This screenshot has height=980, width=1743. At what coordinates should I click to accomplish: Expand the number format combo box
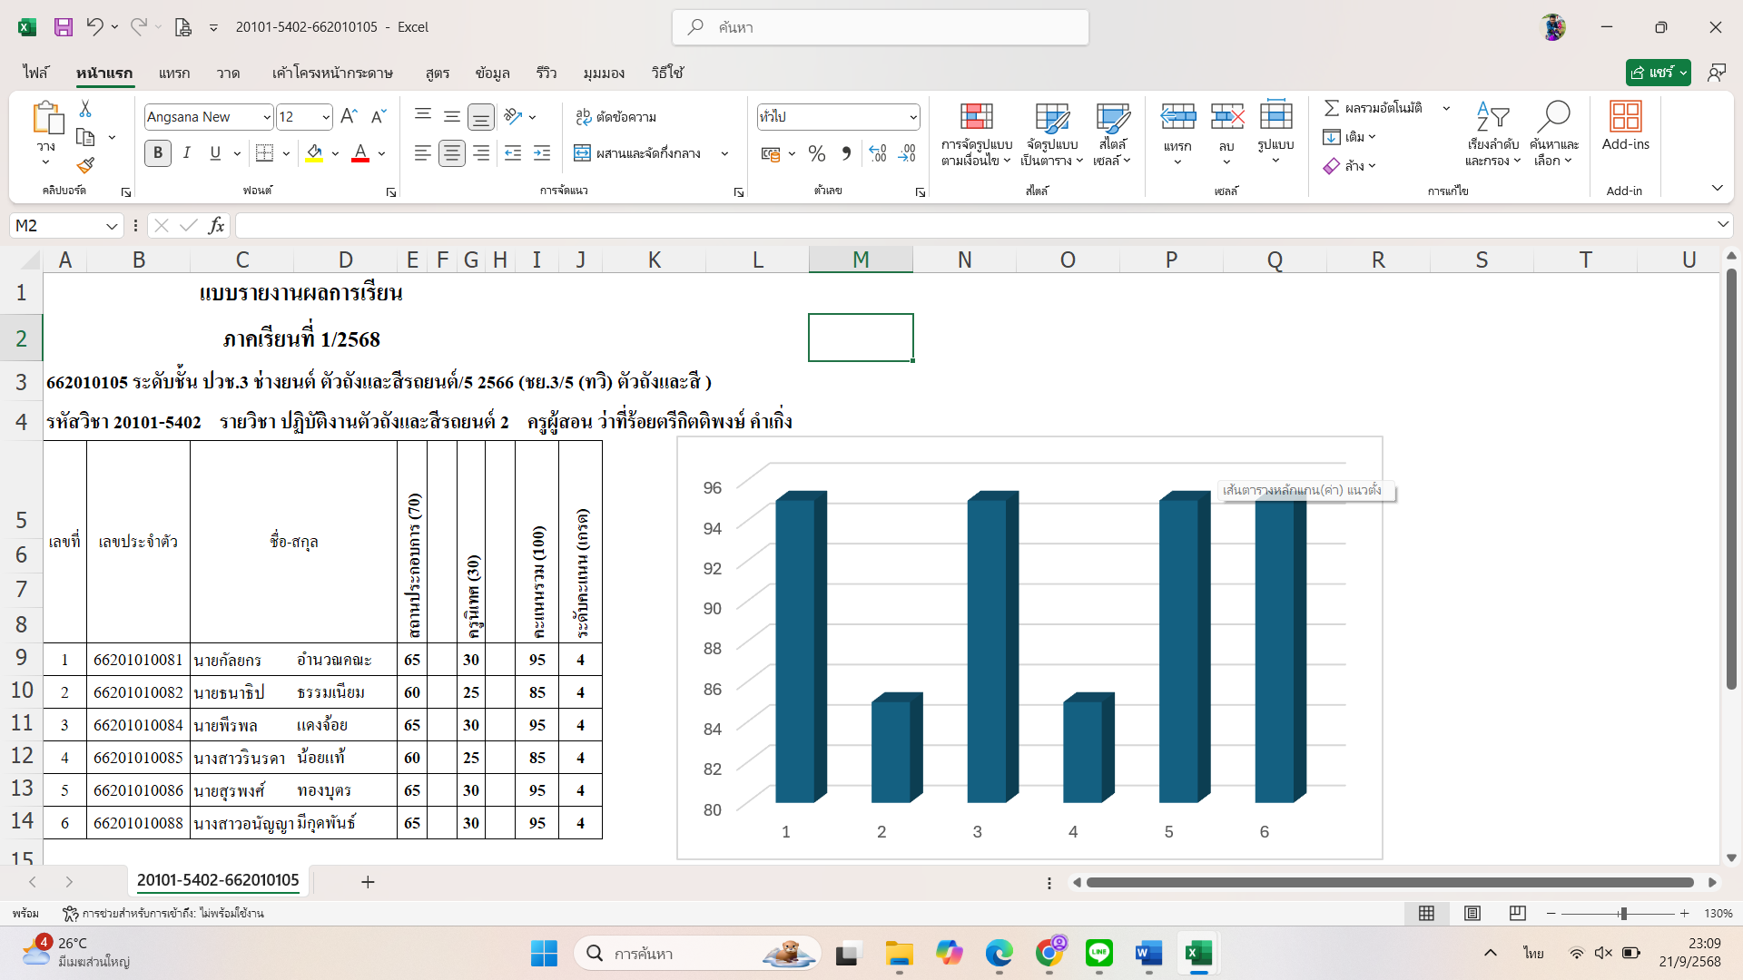[x=912, y=117]
